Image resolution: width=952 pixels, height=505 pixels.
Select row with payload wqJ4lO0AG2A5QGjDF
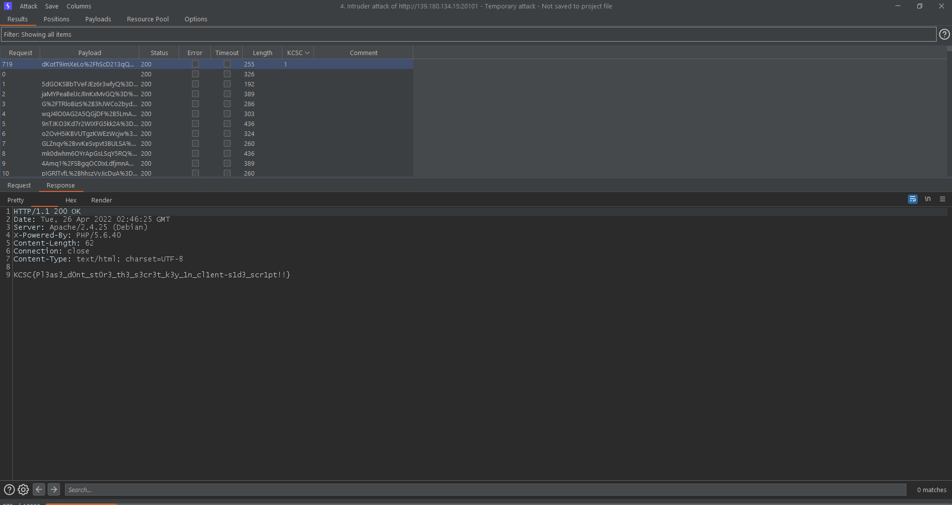(206, 114)
